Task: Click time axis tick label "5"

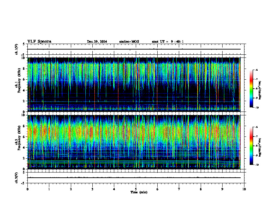Action: pos(136,189)
